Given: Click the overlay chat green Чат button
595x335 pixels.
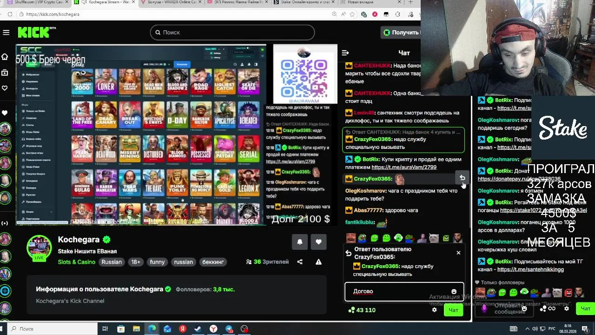Looking at the screenshot, I should click(x=585, y=308).
